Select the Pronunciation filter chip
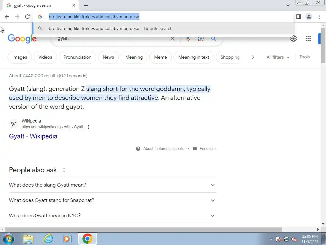Image resolution: width=326 pixels, height=245 pixels. [x=77, y=57]
